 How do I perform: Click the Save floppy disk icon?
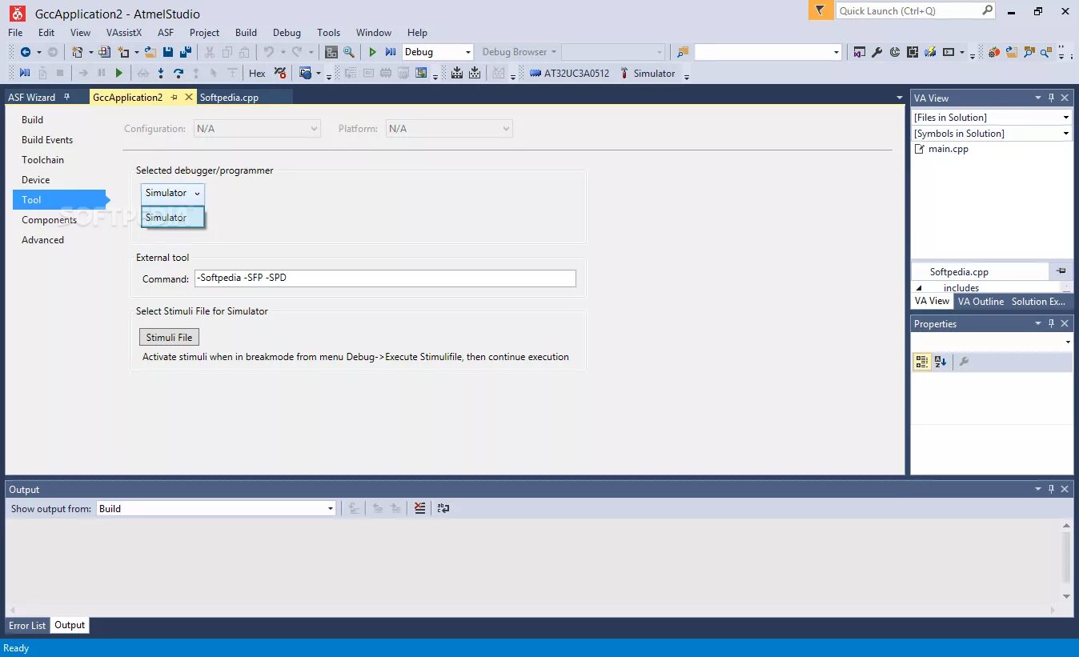[x=168, y=52]
